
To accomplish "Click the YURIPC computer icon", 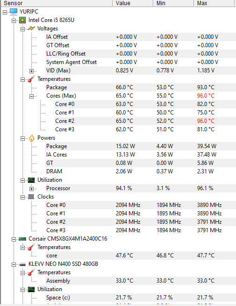I will pos(14,12).
